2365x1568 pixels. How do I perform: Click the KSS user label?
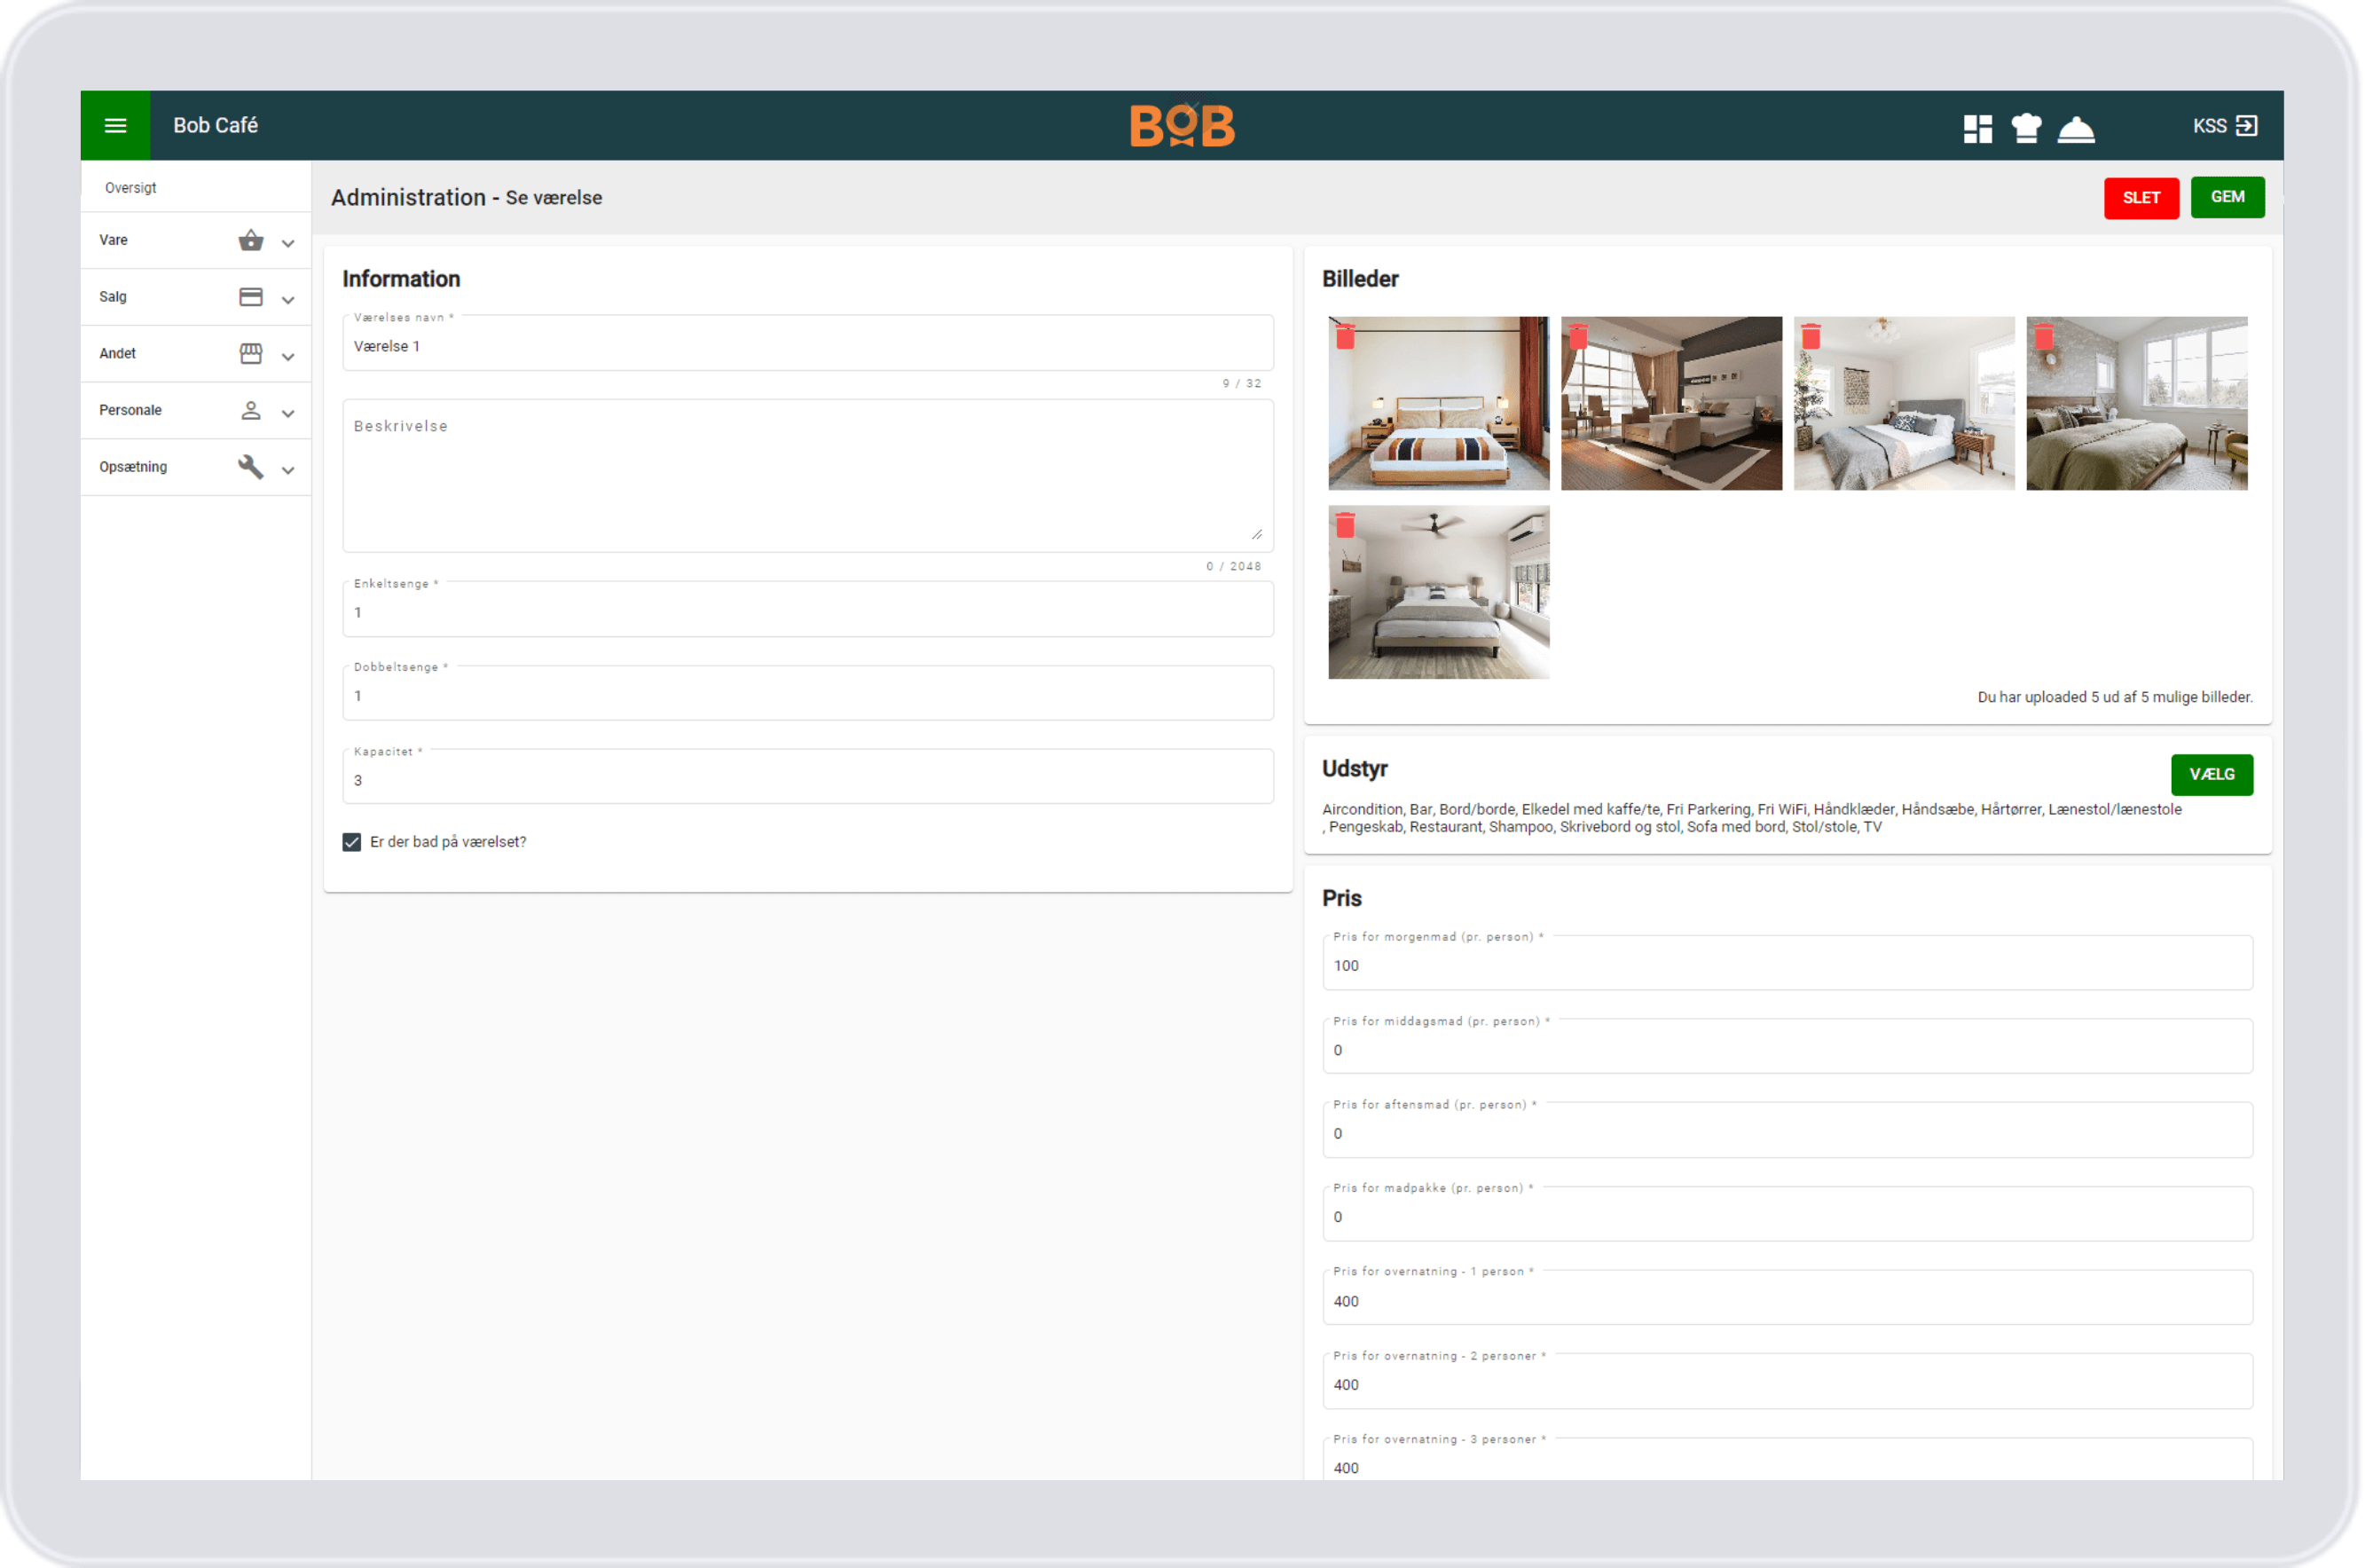click(2209, 126)
